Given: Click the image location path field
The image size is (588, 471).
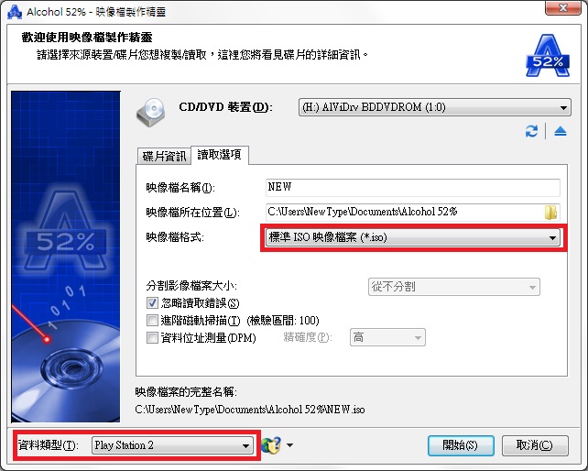Looking at the screenshot, I should [404, 212].
